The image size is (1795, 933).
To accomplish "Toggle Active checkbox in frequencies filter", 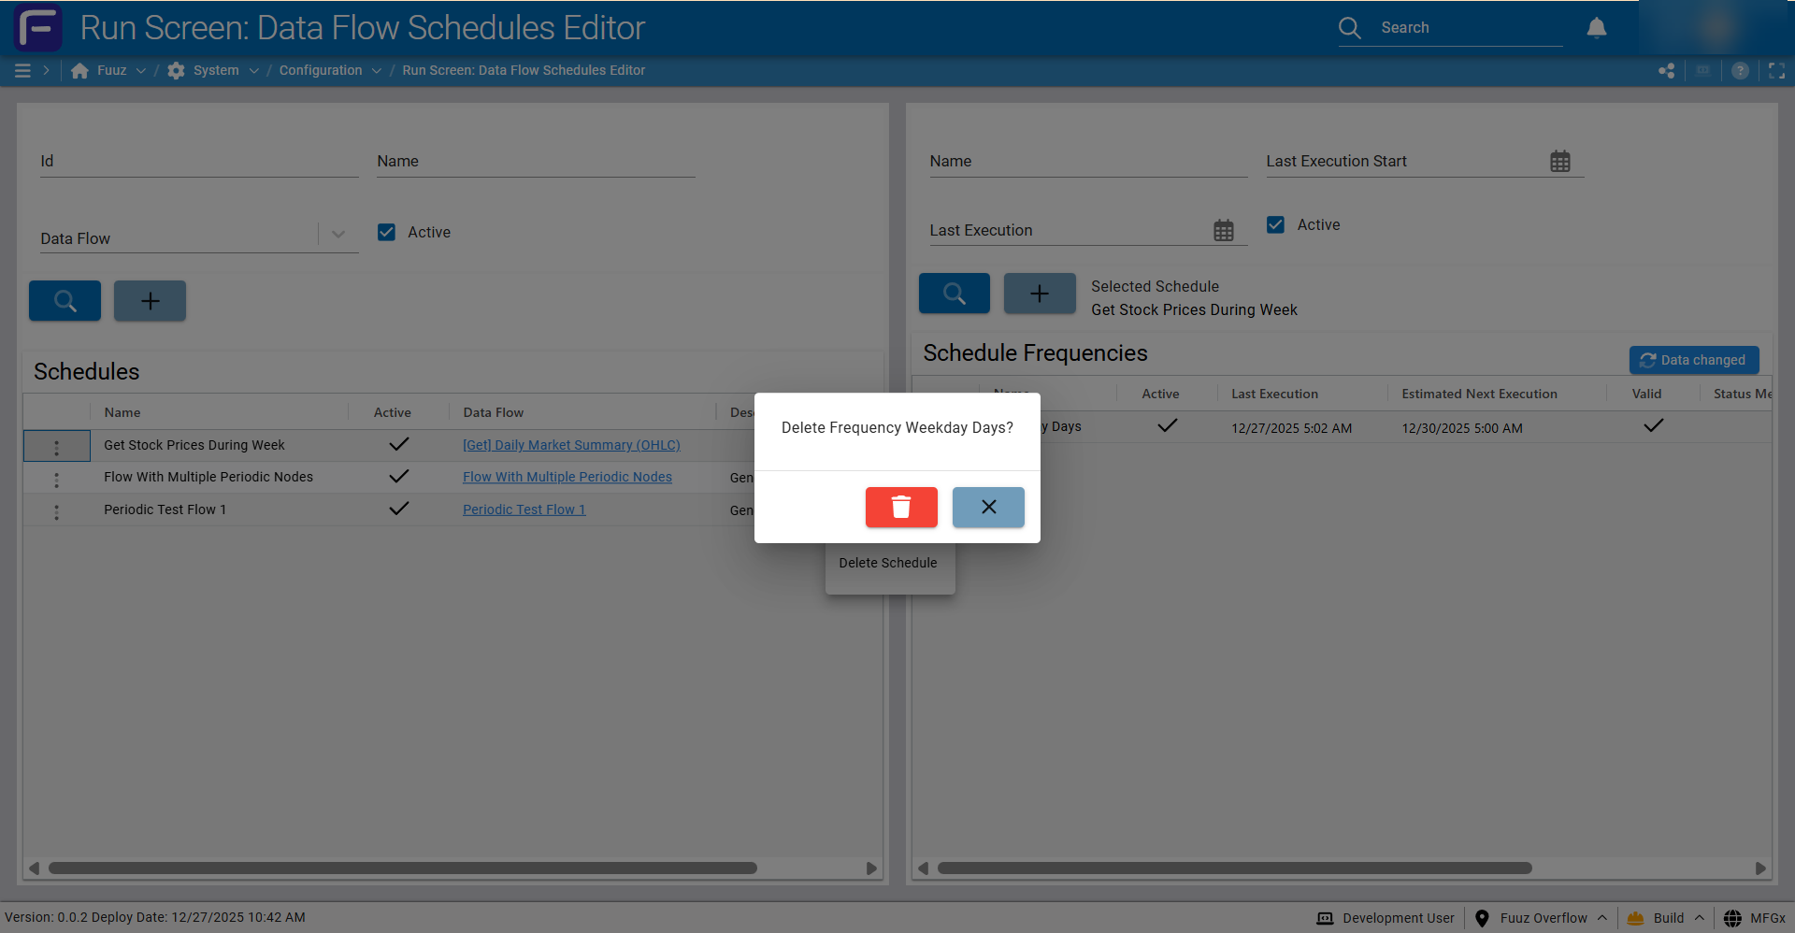I will pyautogui.click(x=1275, y=224).
